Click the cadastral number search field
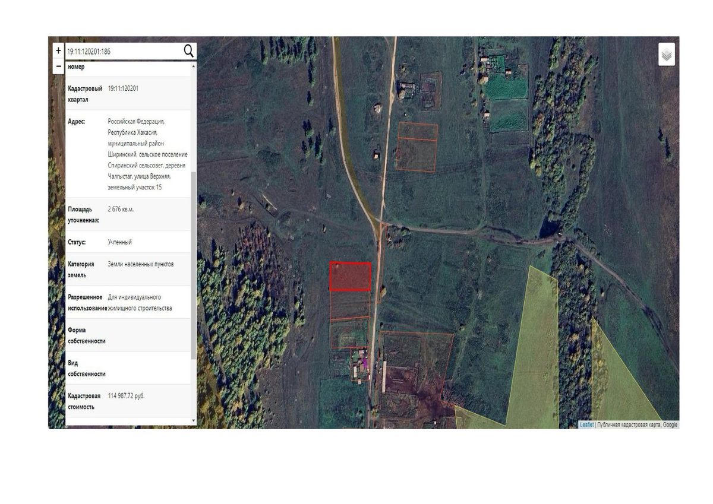 point(123,51)
